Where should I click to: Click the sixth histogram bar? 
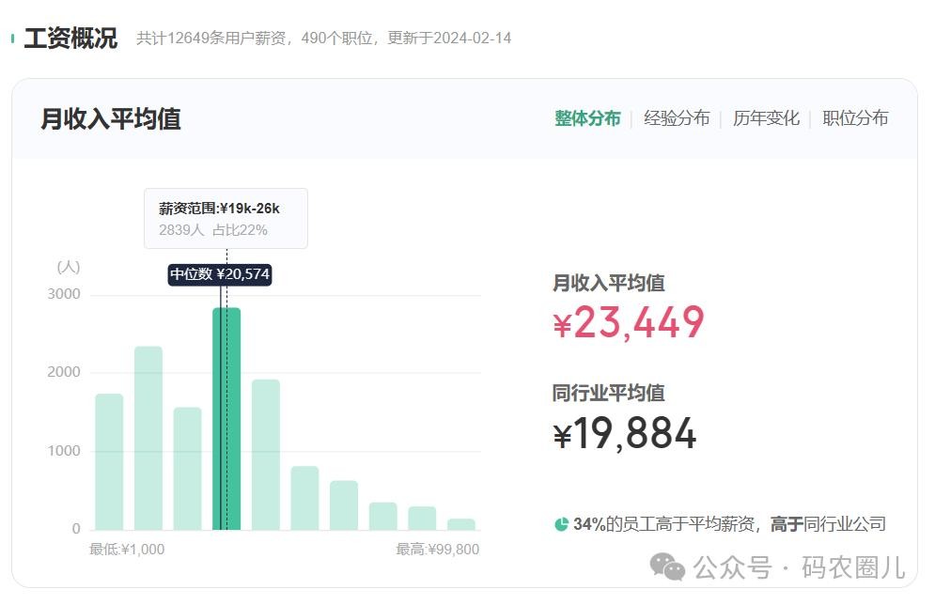coord(304,498)
